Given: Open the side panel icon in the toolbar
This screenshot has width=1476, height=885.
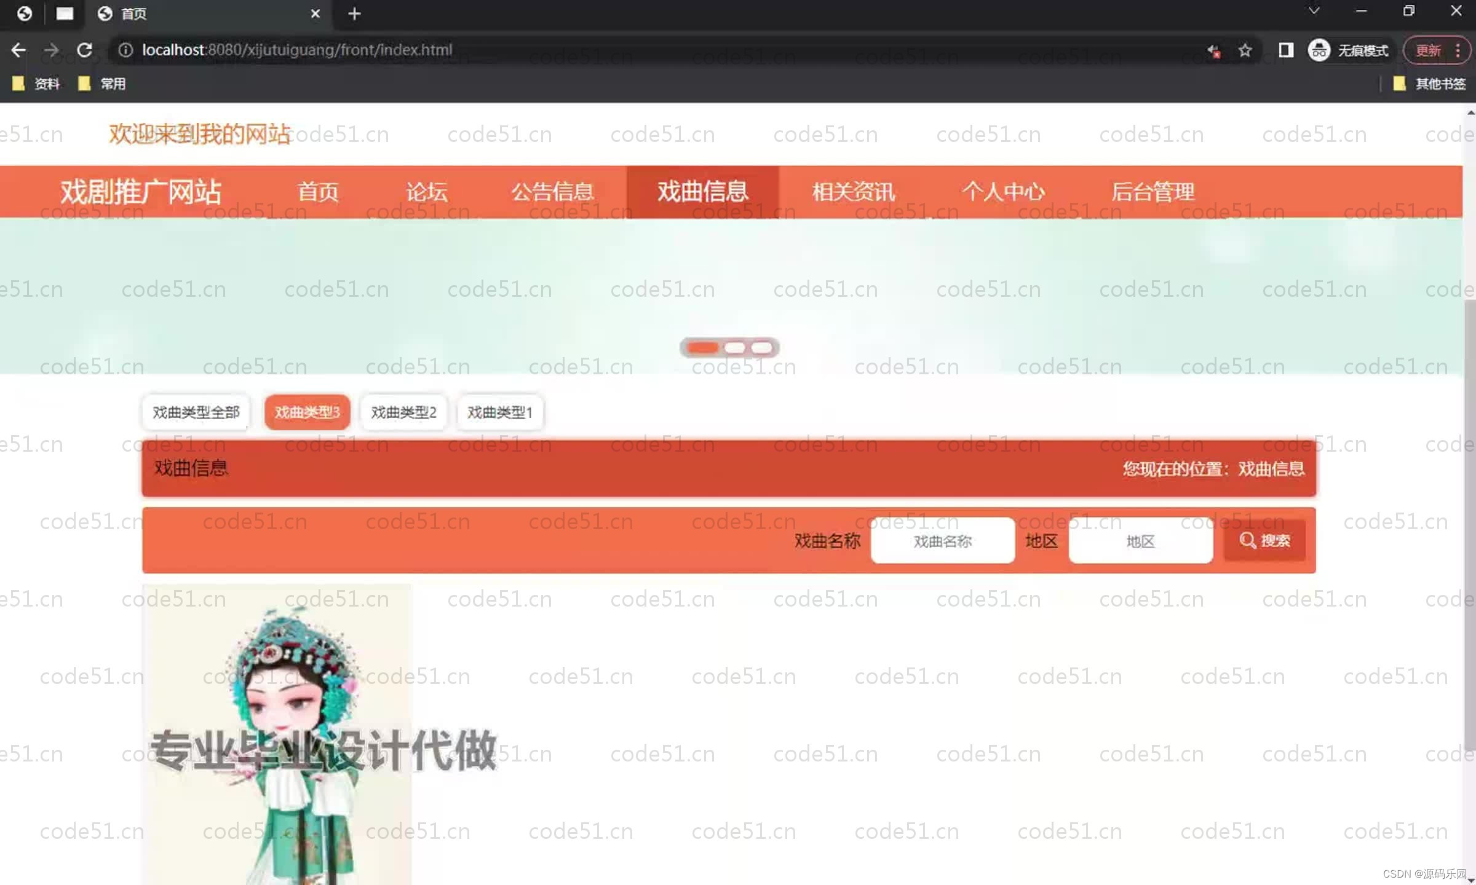Looking at the screenshot, I should (x=1286, y=50).
